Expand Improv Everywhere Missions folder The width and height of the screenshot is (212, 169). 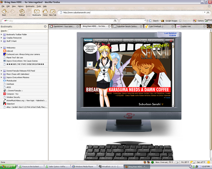tap(2, 77)
